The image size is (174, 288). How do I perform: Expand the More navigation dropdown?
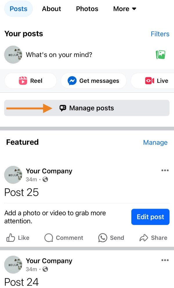pyautogui.click(x=124, y=9)
